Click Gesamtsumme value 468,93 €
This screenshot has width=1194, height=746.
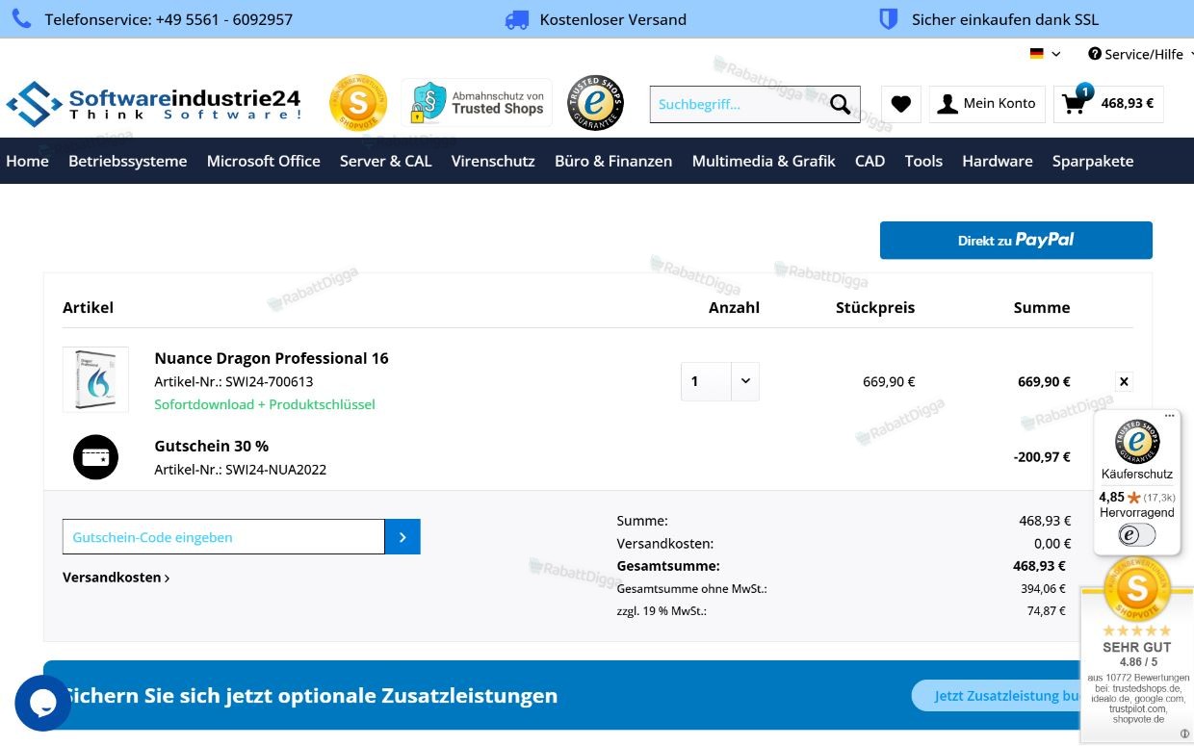[1040, 566]
